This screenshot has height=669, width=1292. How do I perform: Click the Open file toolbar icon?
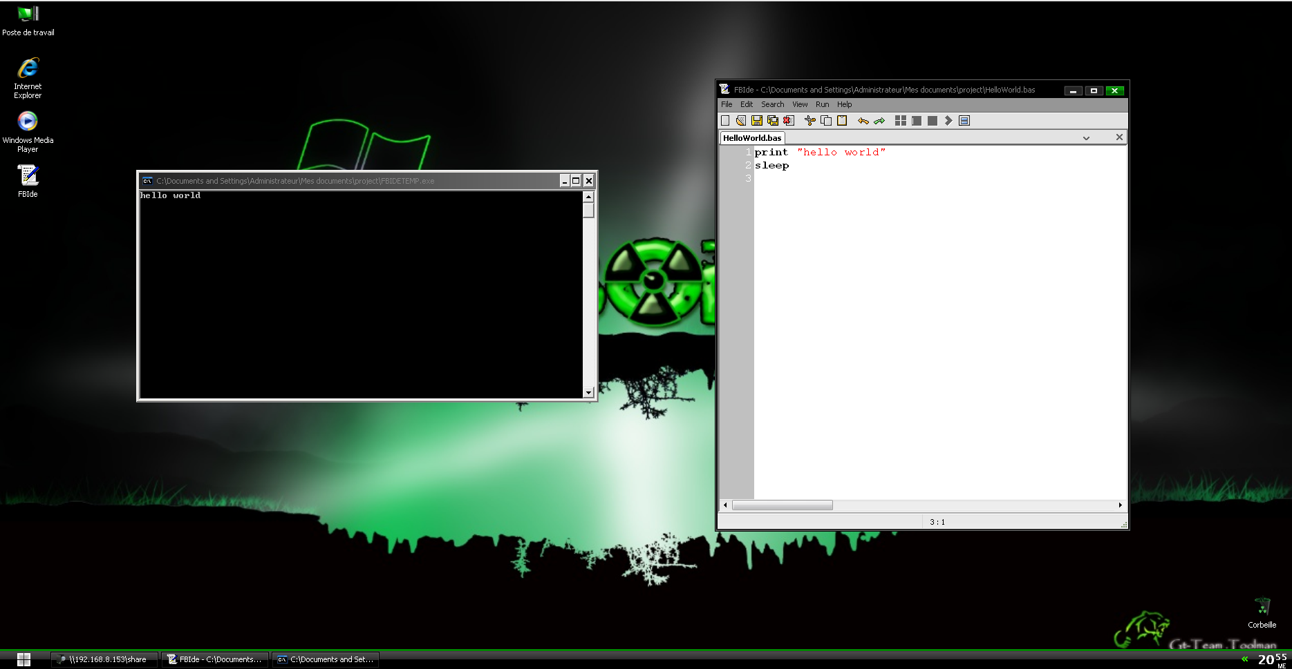point(741,121)
